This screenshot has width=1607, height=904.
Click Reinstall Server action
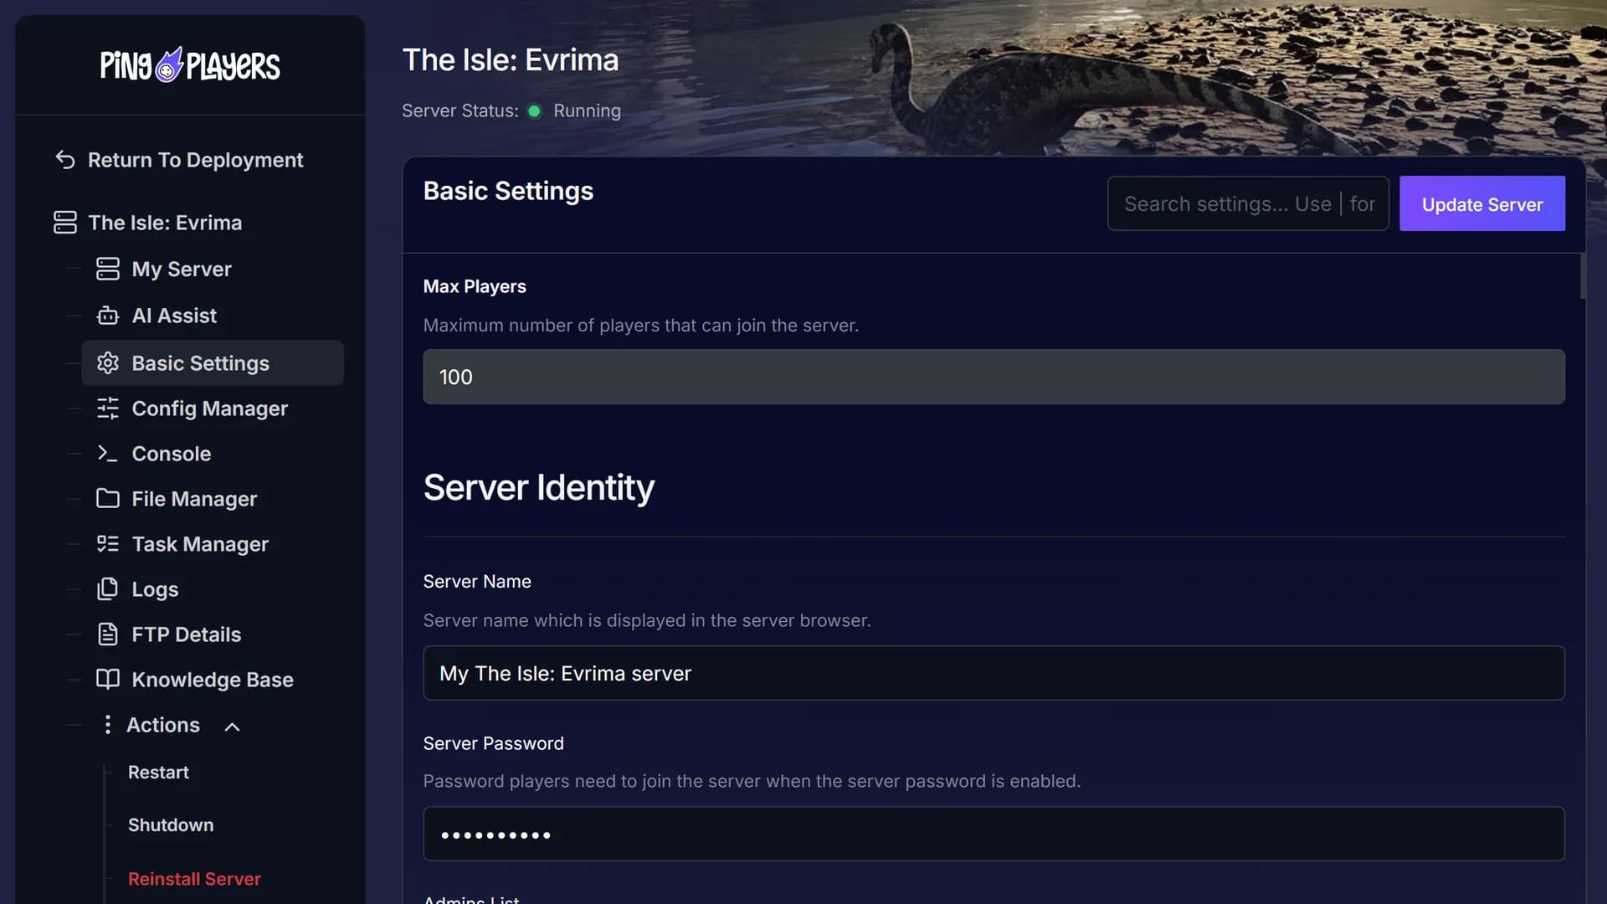[194, 879]
